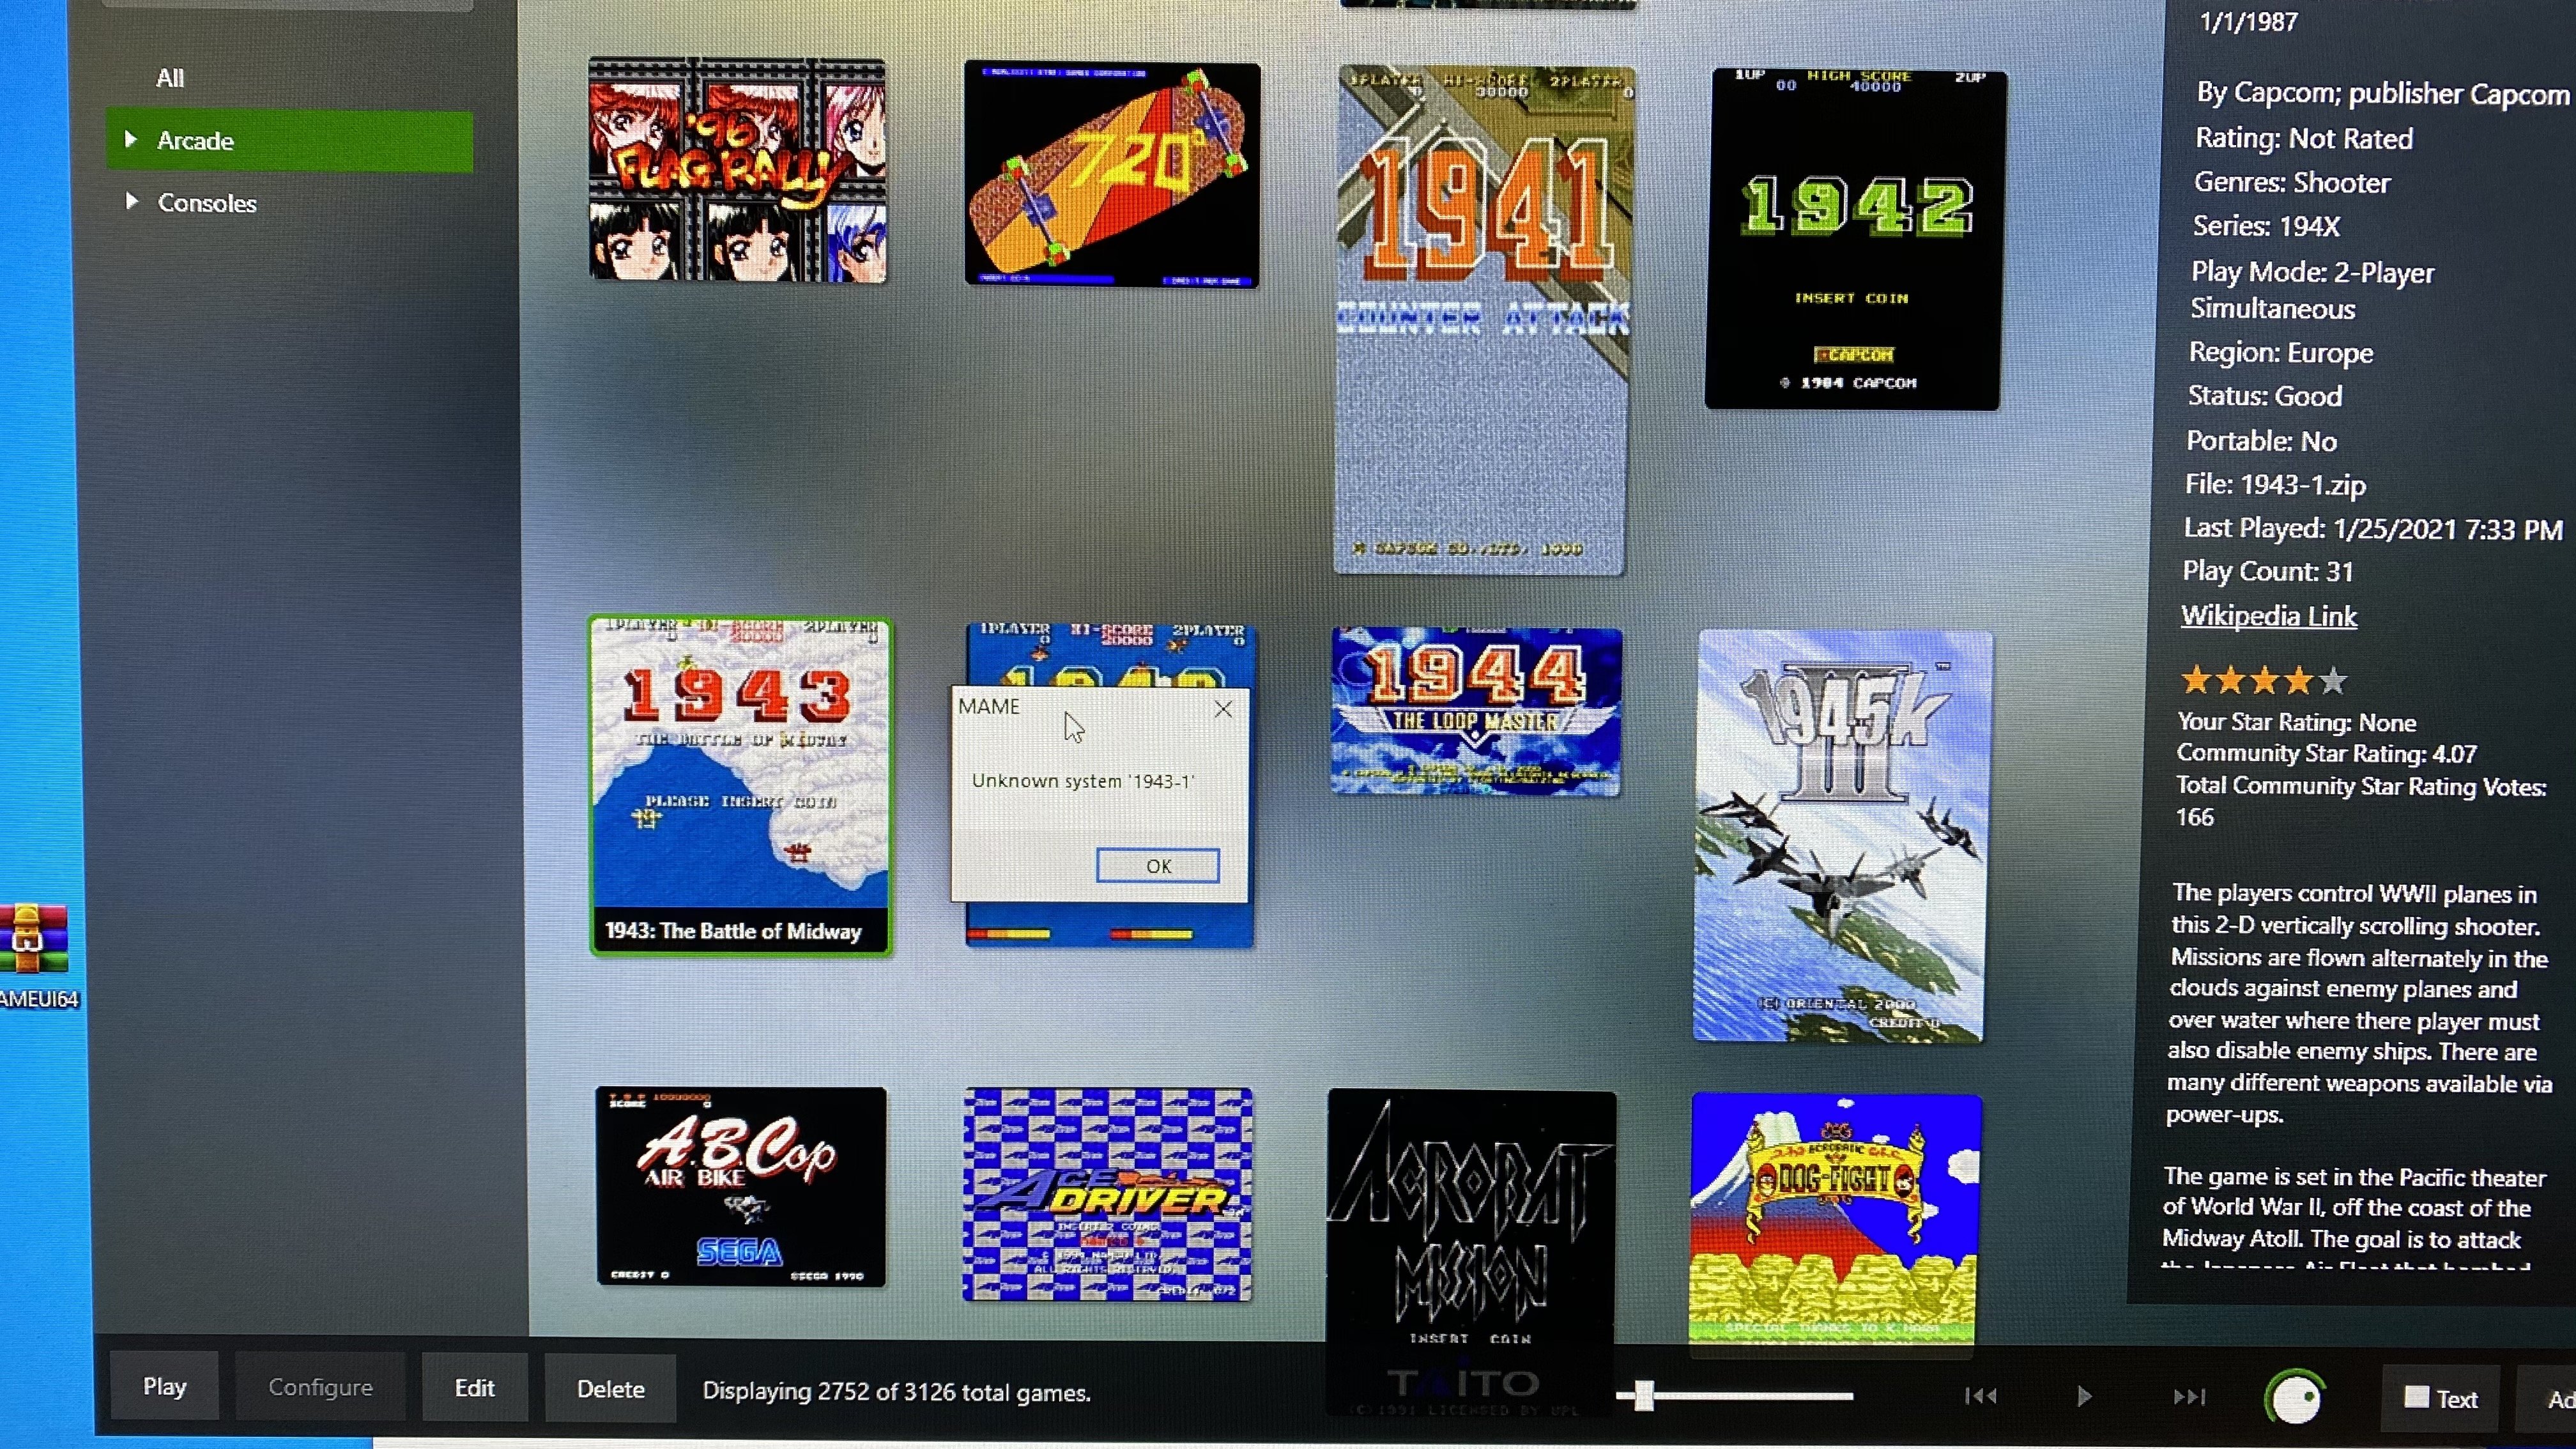Viewport: 2576px width, 1449px height.
Task: Close the MAME error dialog
Action: [x=1223, y=709]
